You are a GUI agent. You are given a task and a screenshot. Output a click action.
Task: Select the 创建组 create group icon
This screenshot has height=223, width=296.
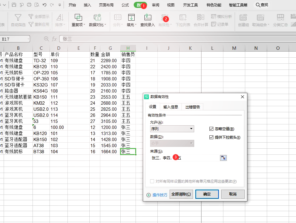coord(243,21)
